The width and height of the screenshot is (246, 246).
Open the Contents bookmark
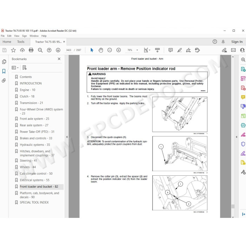pos(26,77)
